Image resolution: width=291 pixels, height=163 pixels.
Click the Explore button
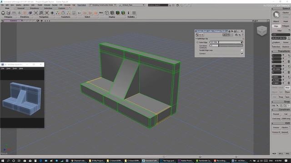(x=276, y=43)
